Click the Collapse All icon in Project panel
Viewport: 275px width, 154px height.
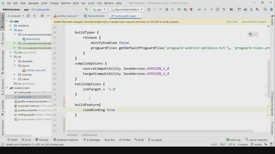(x=34, y=16)
